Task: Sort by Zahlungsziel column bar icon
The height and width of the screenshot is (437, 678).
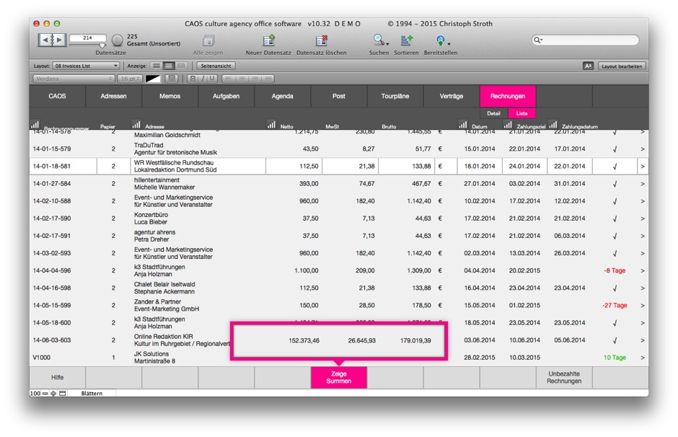Action: point(508,125)
